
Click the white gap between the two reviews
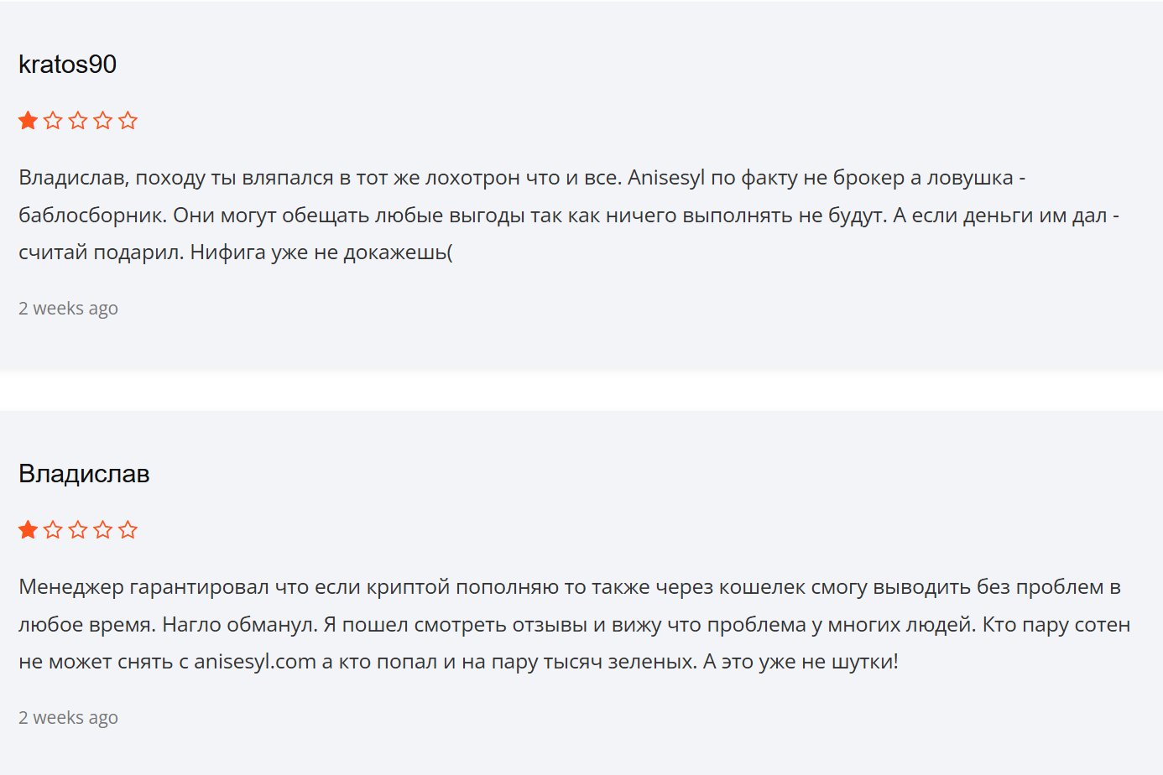pyautogui.click(x=581, y=391)
